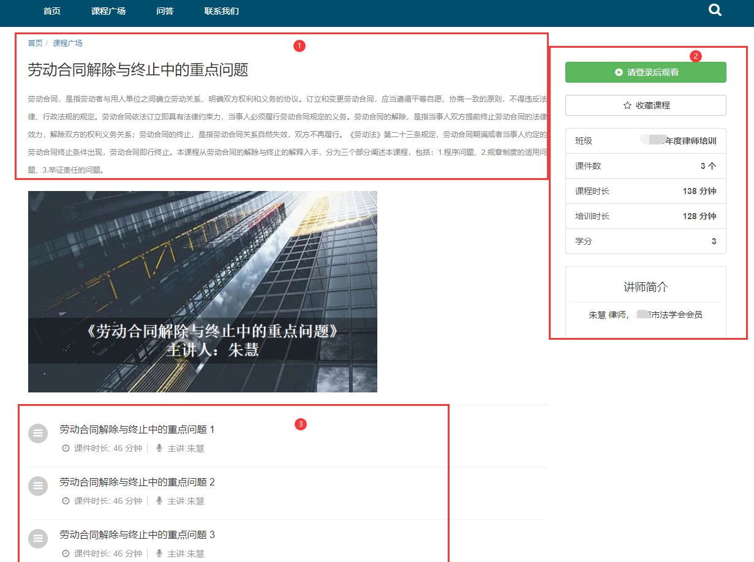Click the 首页 breadcrumb link

coord(35,43)
